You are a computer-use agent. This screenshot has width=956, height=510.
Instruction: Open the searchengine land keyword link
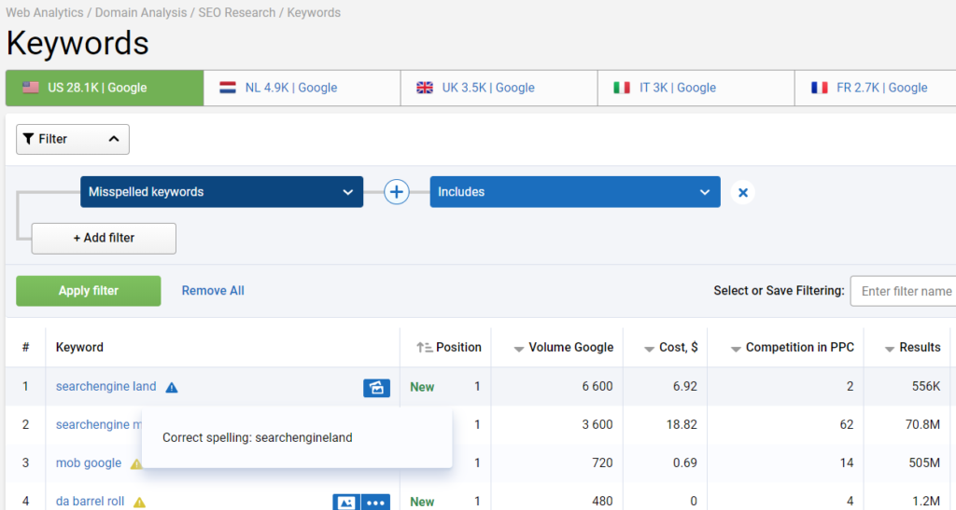[x=106, y=386]
